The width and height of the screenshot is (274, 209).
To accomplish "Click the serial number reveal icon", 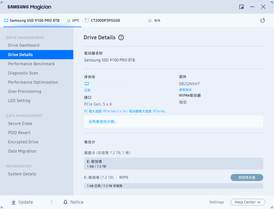I will [87, 84].
